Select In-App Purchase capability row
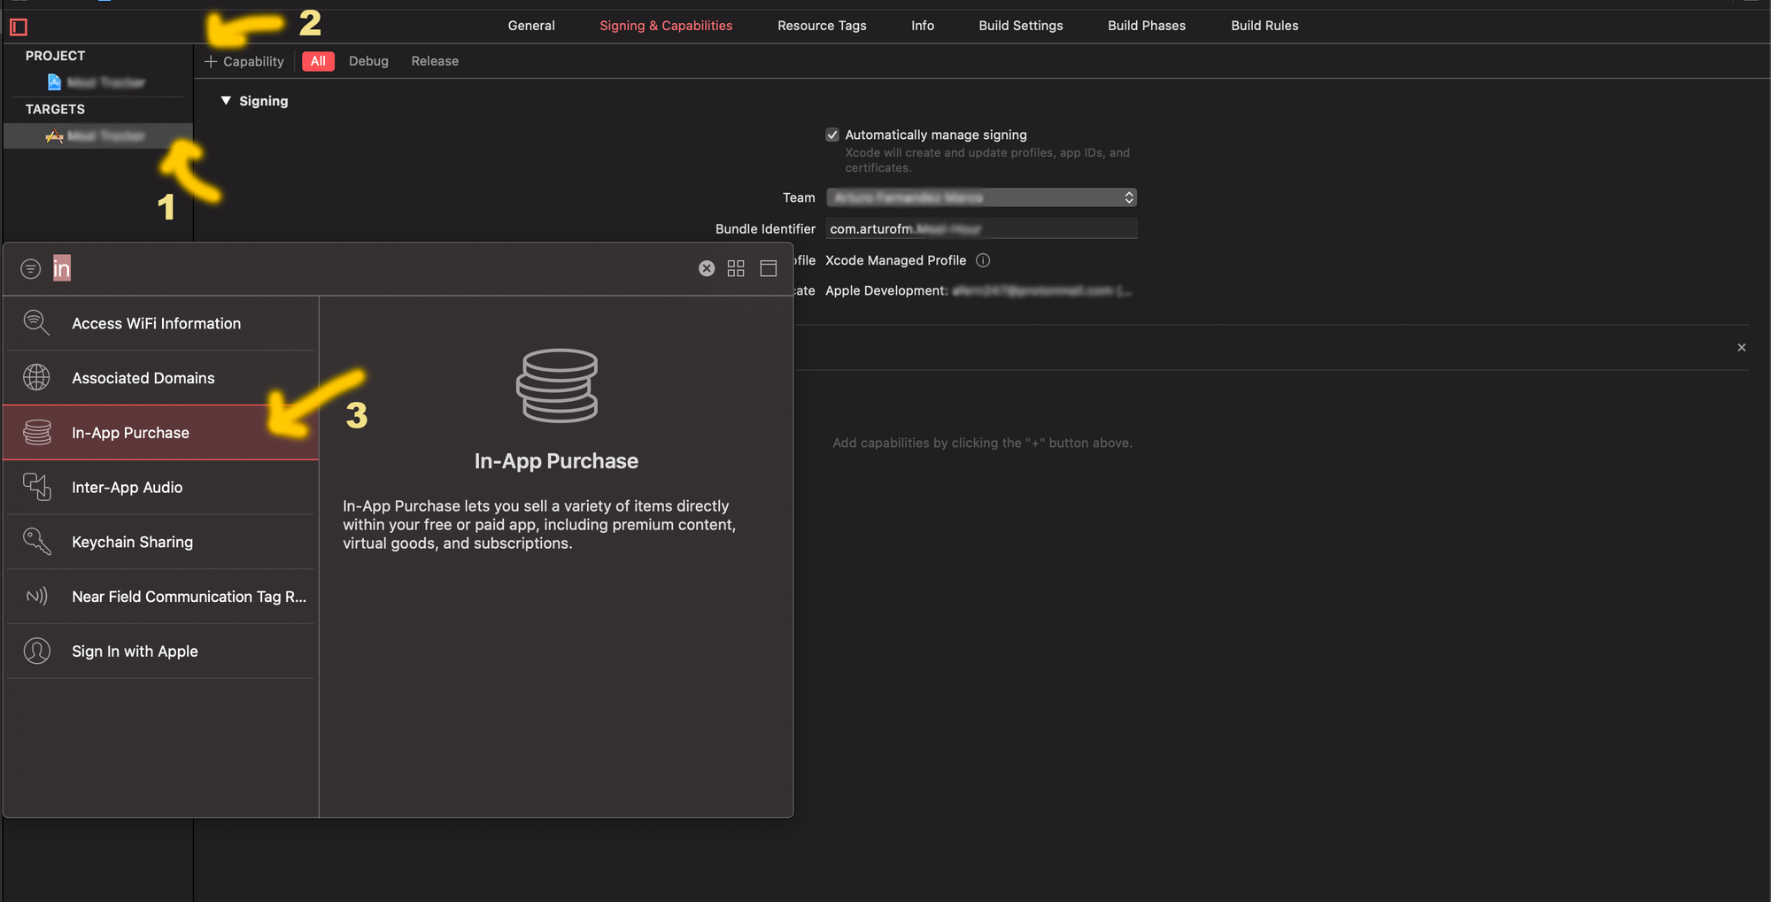The image size is (1771, 902). coord(160,433)
